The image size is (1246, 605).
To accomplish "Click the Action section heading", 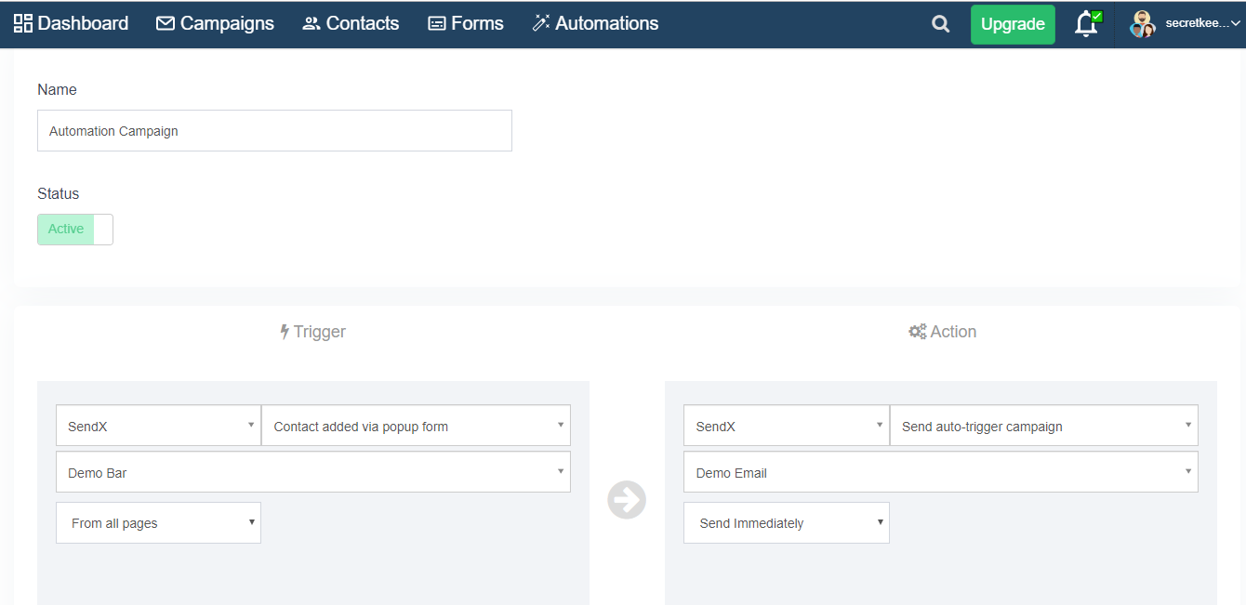I will click(x=943, y=332).
